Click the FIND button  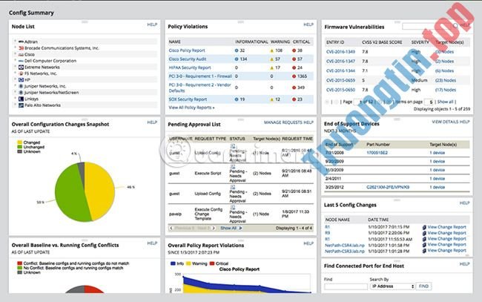point(423,286)
